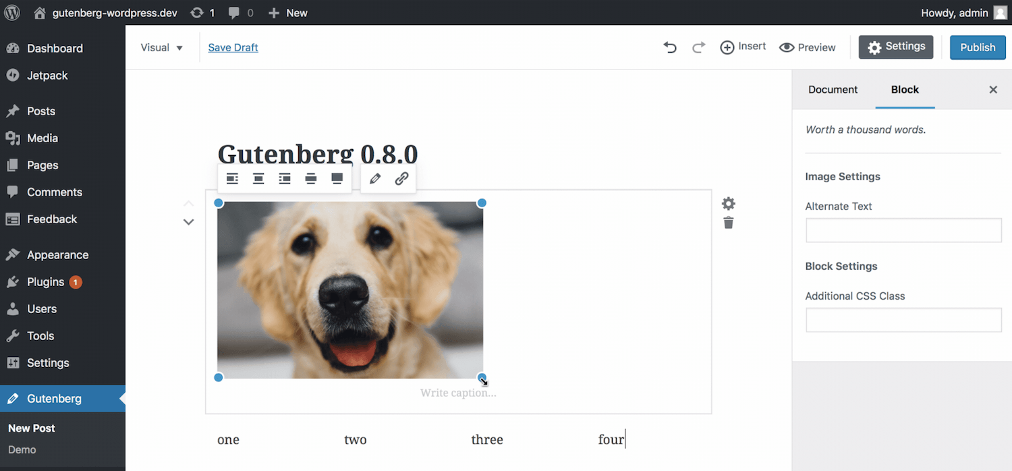Center align the image block
The height and width of the screenshot is (471, 1012).
point(258,179)
